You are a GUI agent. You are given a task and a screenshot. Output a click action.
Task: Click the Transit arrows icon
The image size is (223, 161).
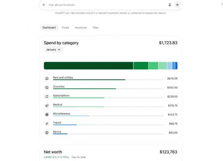coord(47,123)
